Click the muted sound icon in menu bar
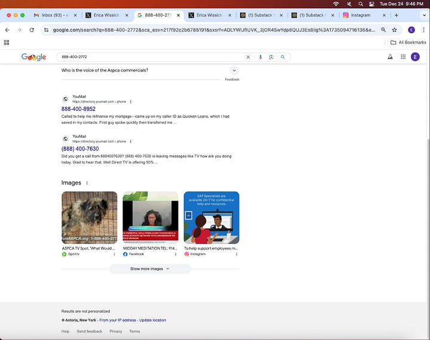The image size is (430, 340). (x=349, y=4)
